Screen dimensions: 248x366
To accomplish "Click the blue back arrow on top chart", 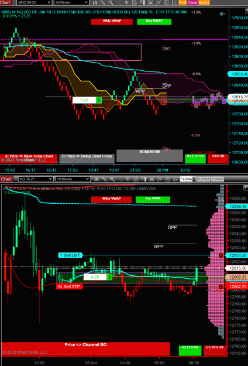I will (x=222, y=14).
